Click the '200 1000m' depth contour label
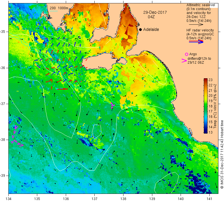 tap(59, 8)
